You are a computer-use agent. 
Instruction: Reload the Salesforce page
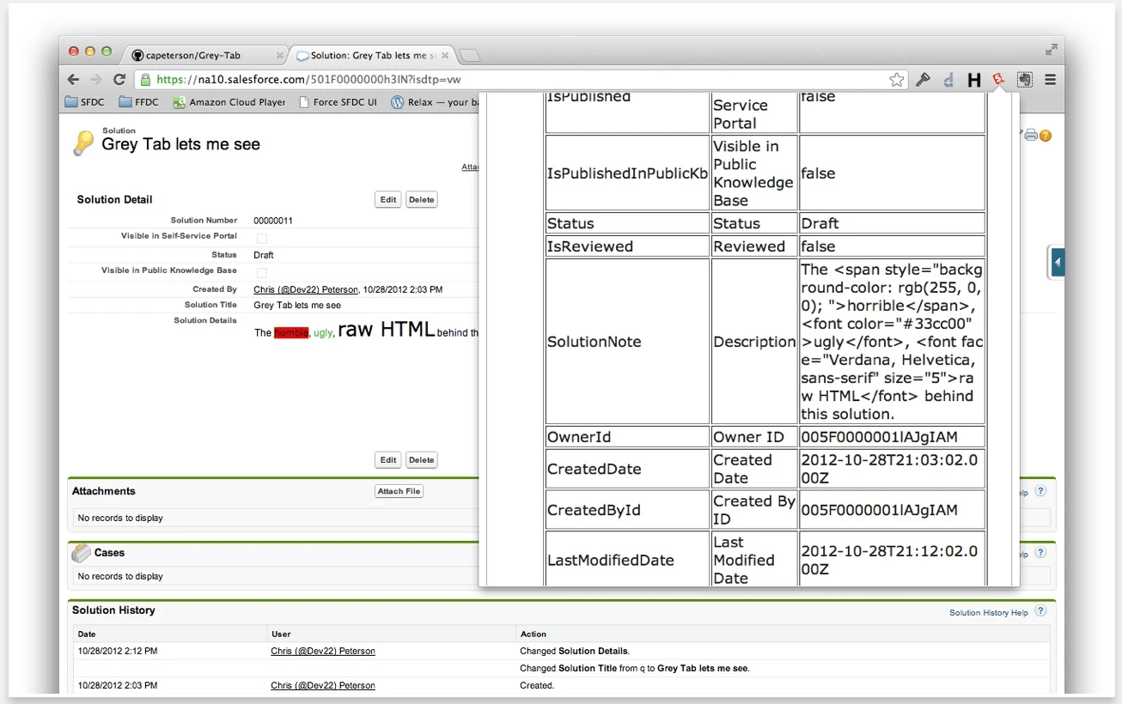click(119, 80)
